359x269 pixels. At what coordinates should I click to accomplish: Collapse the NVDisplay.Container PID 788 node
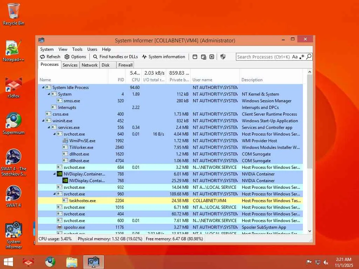54,174
